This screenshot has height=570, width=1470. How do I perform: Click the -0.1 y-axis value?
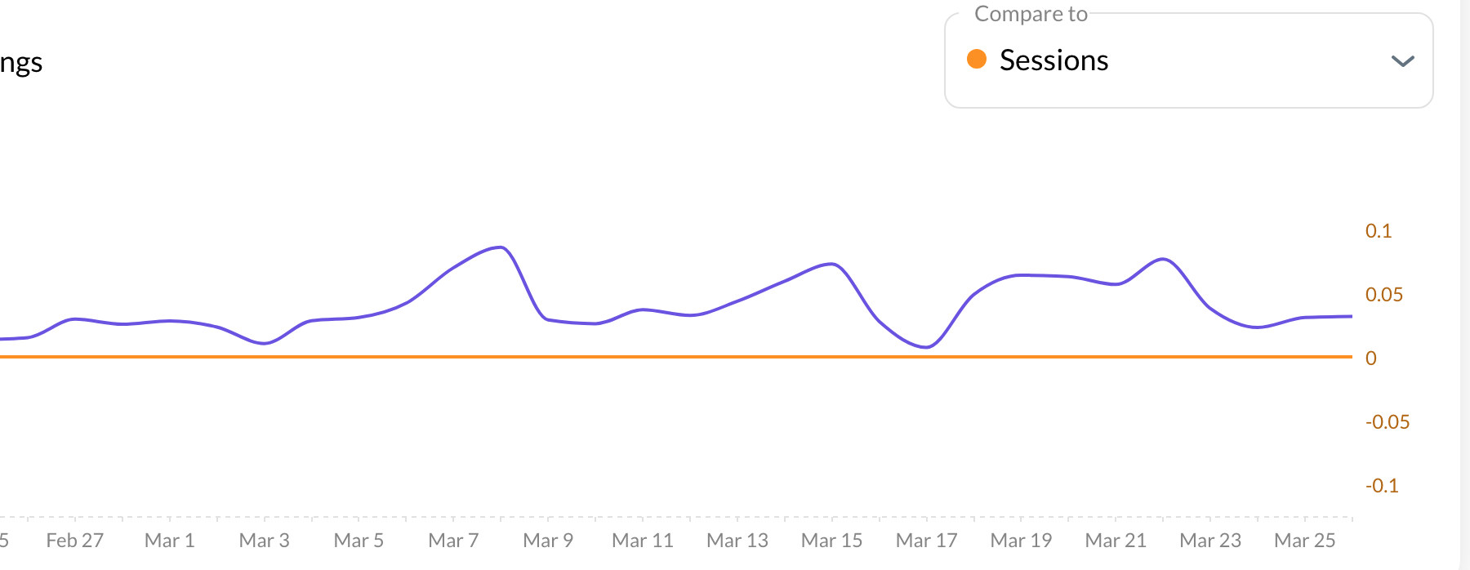click(x=1382, y=486)
